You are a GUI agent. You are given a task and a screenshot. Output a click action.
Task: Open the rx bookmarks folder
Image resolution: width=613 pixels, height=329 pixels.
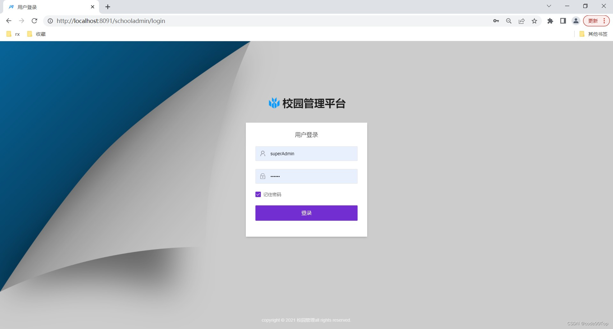[x=13, y=34]
